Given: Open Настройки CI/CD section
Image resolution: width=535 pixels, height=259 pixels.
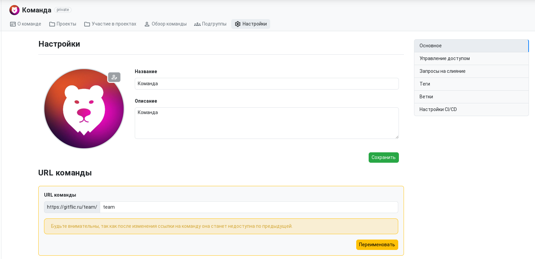Looking at the screenshot, I should (x=471, y=110).
